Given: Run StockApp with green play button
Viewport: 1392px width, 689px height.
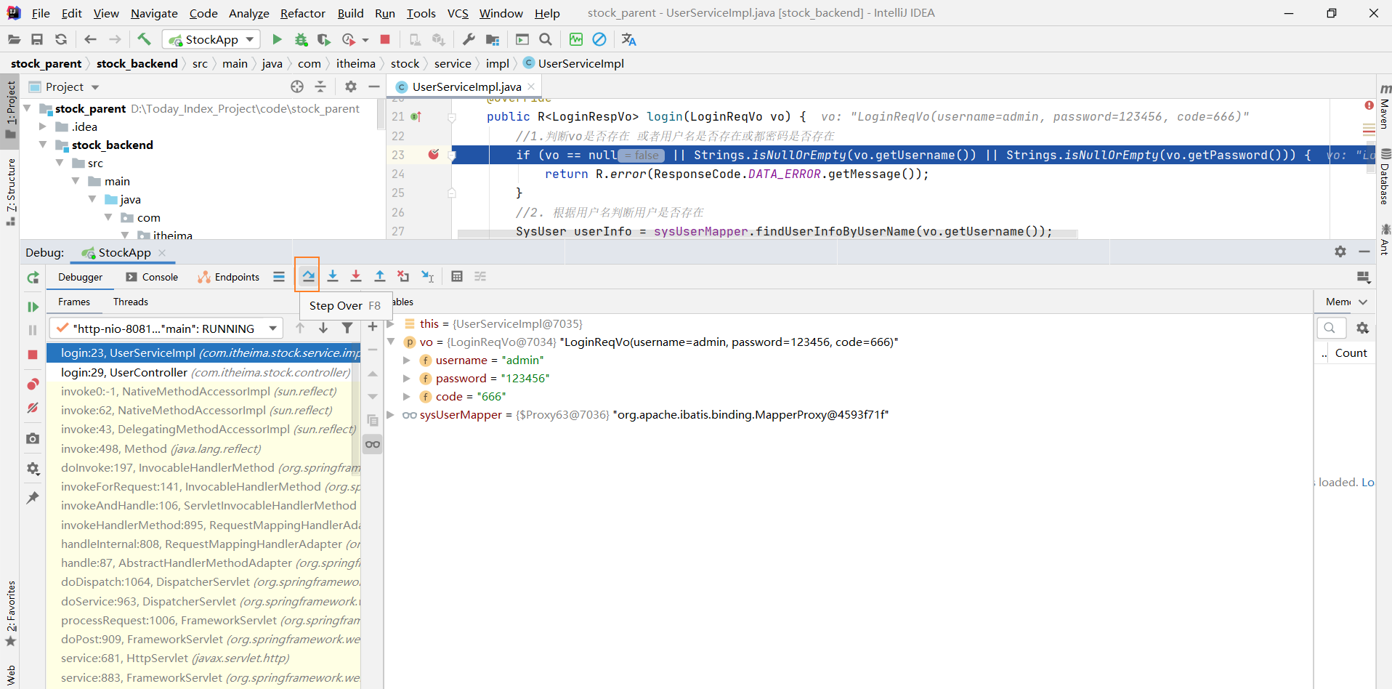Looking at the screenshot, I should (x=277, y=39).
